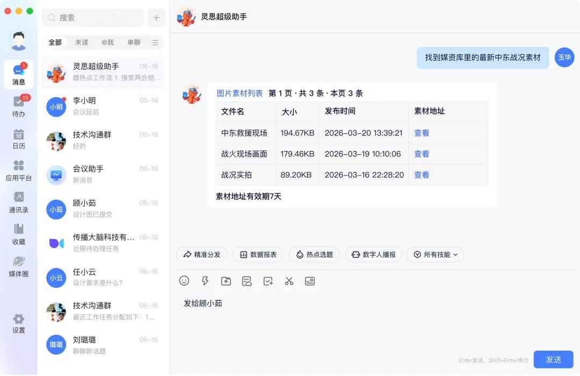Click the 热点选题 skill button
Image resolution: width=580 pixels, height=376 pixels.
click(x=314, y=255)
